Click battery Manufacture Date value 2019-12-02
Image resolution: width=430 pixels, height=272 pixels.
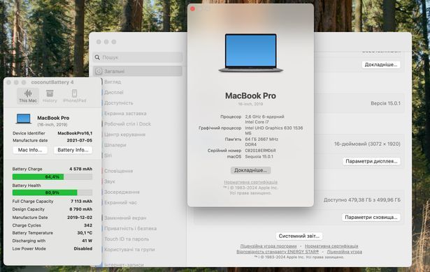pyautogui.click(x=80, y=218)
